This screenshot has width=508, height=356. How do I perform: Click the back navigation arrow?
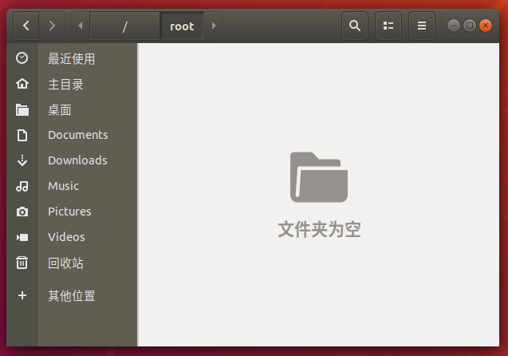point(26,26)
